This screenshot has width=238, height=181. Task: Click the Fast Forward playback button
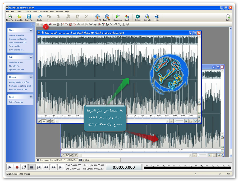(x=53, y=167)
